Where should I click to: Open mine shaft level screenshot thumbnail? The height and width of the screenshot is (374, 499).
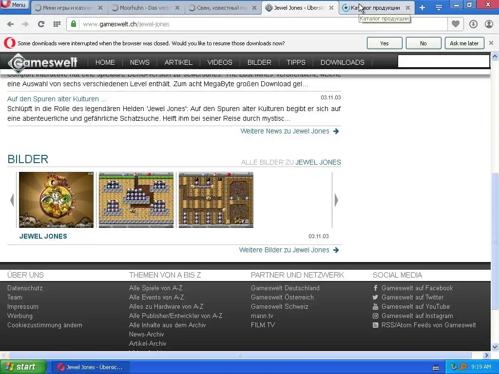(x=216, y=200)
